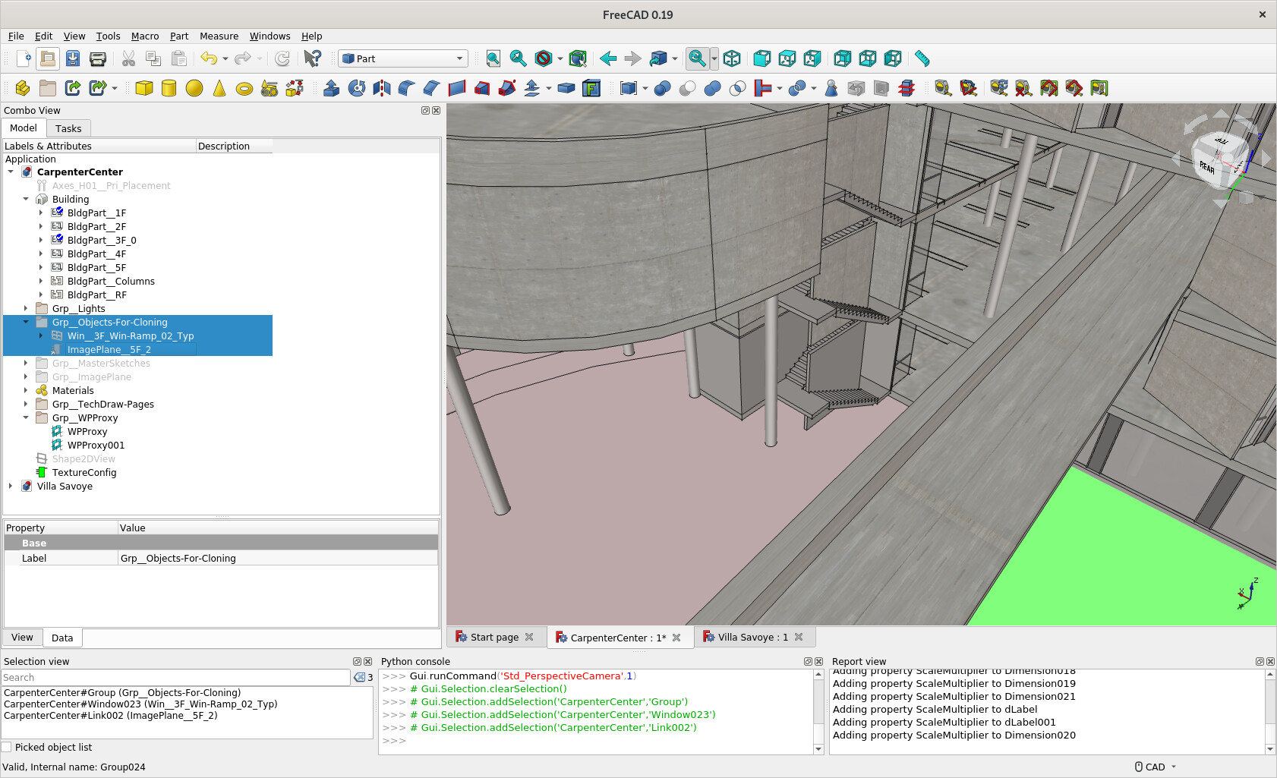This screenshot has width=1277, height=778.
Task: Click the Chamfer tool icon
Action: coord(432,88)
